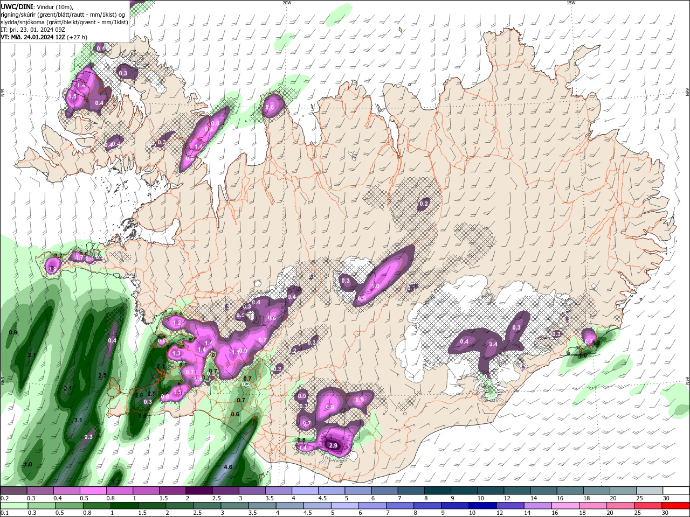Image resolution: width=690 pixels, height=517 pixels.
Task: Pick the lightest green bottom legend swatch at 0.1
Action: (x=14, y=505)
